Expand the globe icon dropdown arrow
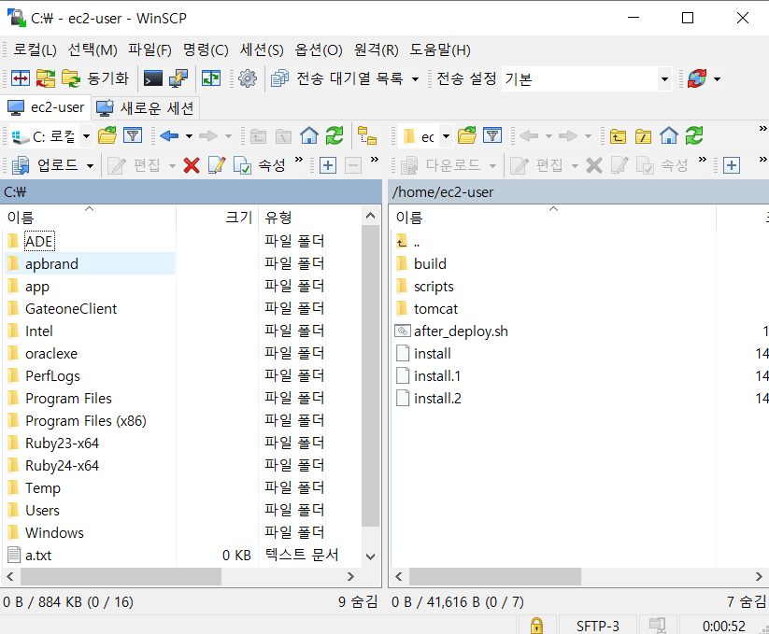769x634 pixels. point(717,78)
